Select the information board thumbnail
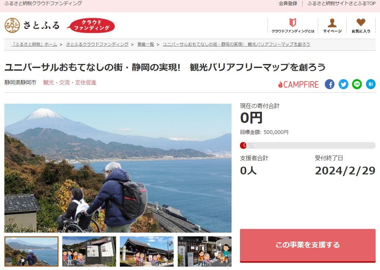This screenshot has height=270, width=380. coord(89,251)
